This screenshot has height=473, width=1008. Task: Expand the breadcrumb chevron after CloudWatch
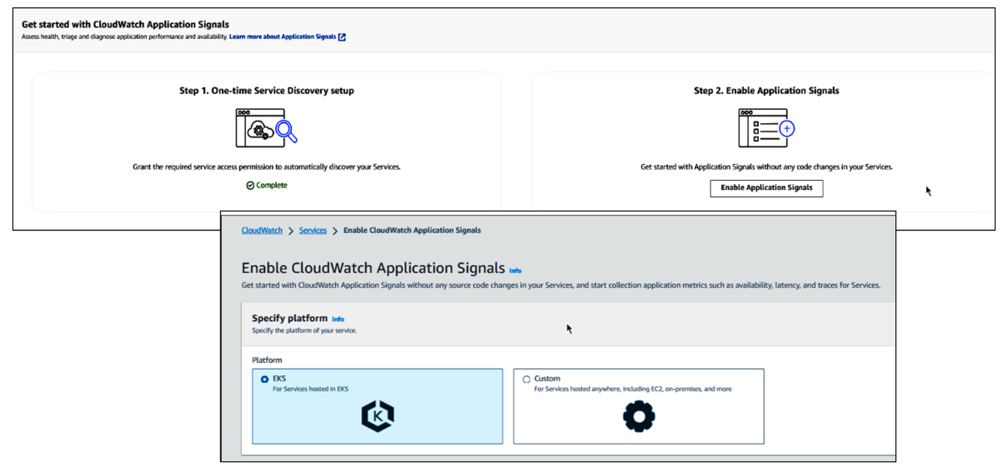tap(291, 230)
